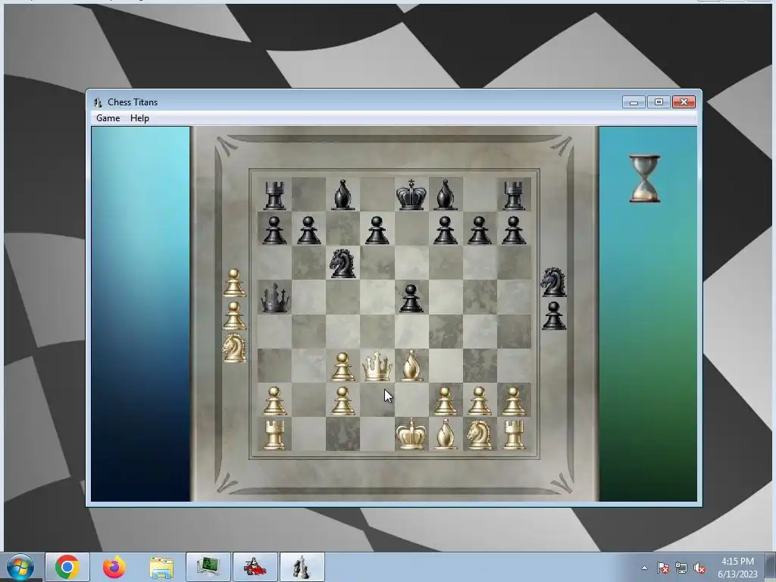Select the white pawn on g2
The image size is (776, 582).
coord(480,401)
